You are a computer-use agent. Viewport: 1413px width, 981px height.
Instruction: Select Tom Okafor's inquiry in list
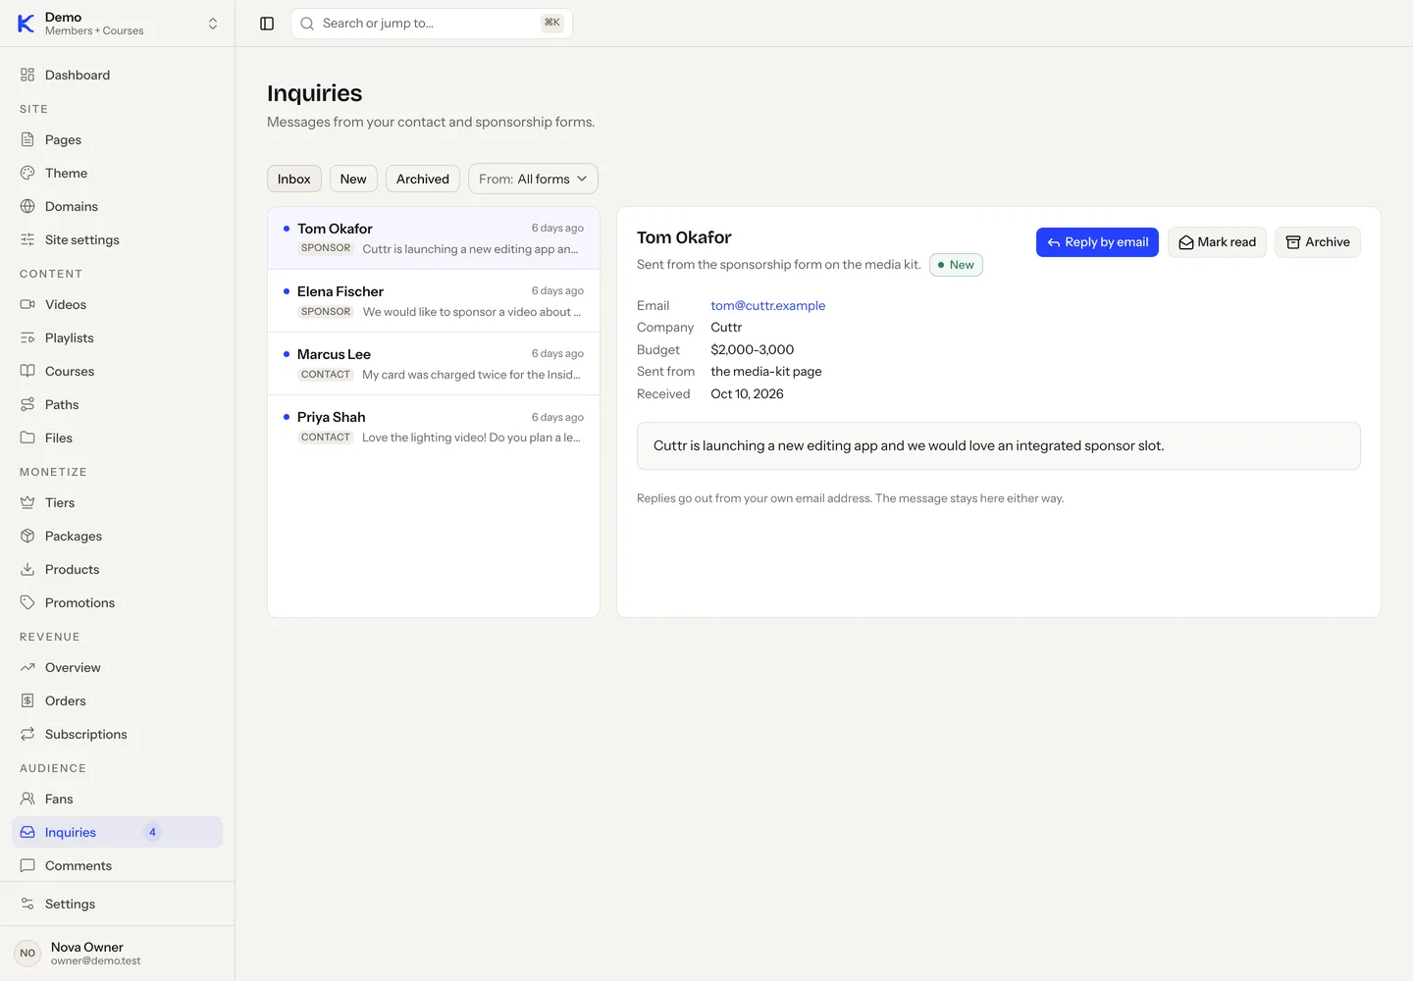[434, 238]
